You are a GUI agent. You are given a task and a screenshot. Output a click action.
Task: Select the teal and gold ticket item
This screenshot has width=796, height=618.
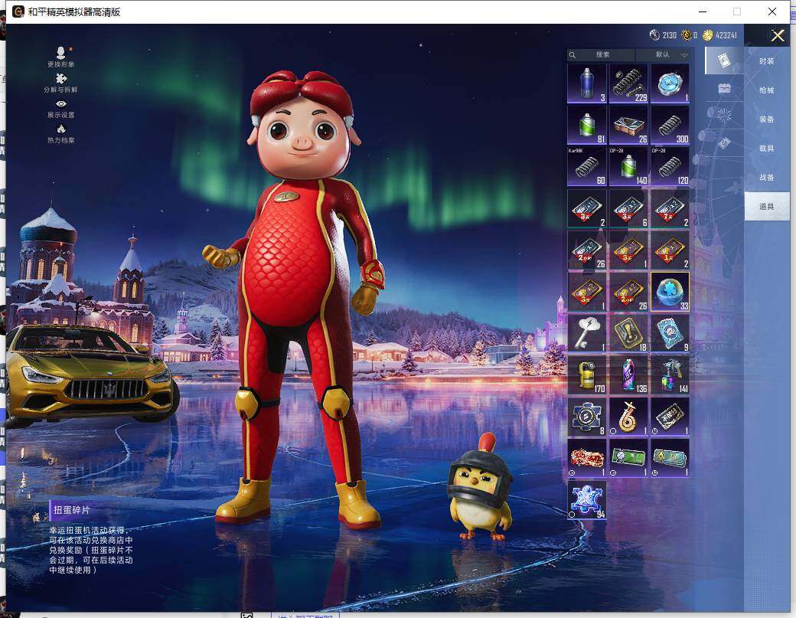pos(670,458)
